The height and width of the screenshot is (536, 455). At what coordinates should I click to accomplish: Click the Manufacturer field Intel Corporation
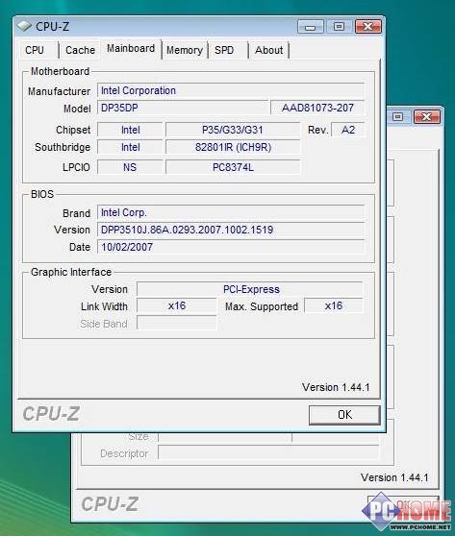231,91
